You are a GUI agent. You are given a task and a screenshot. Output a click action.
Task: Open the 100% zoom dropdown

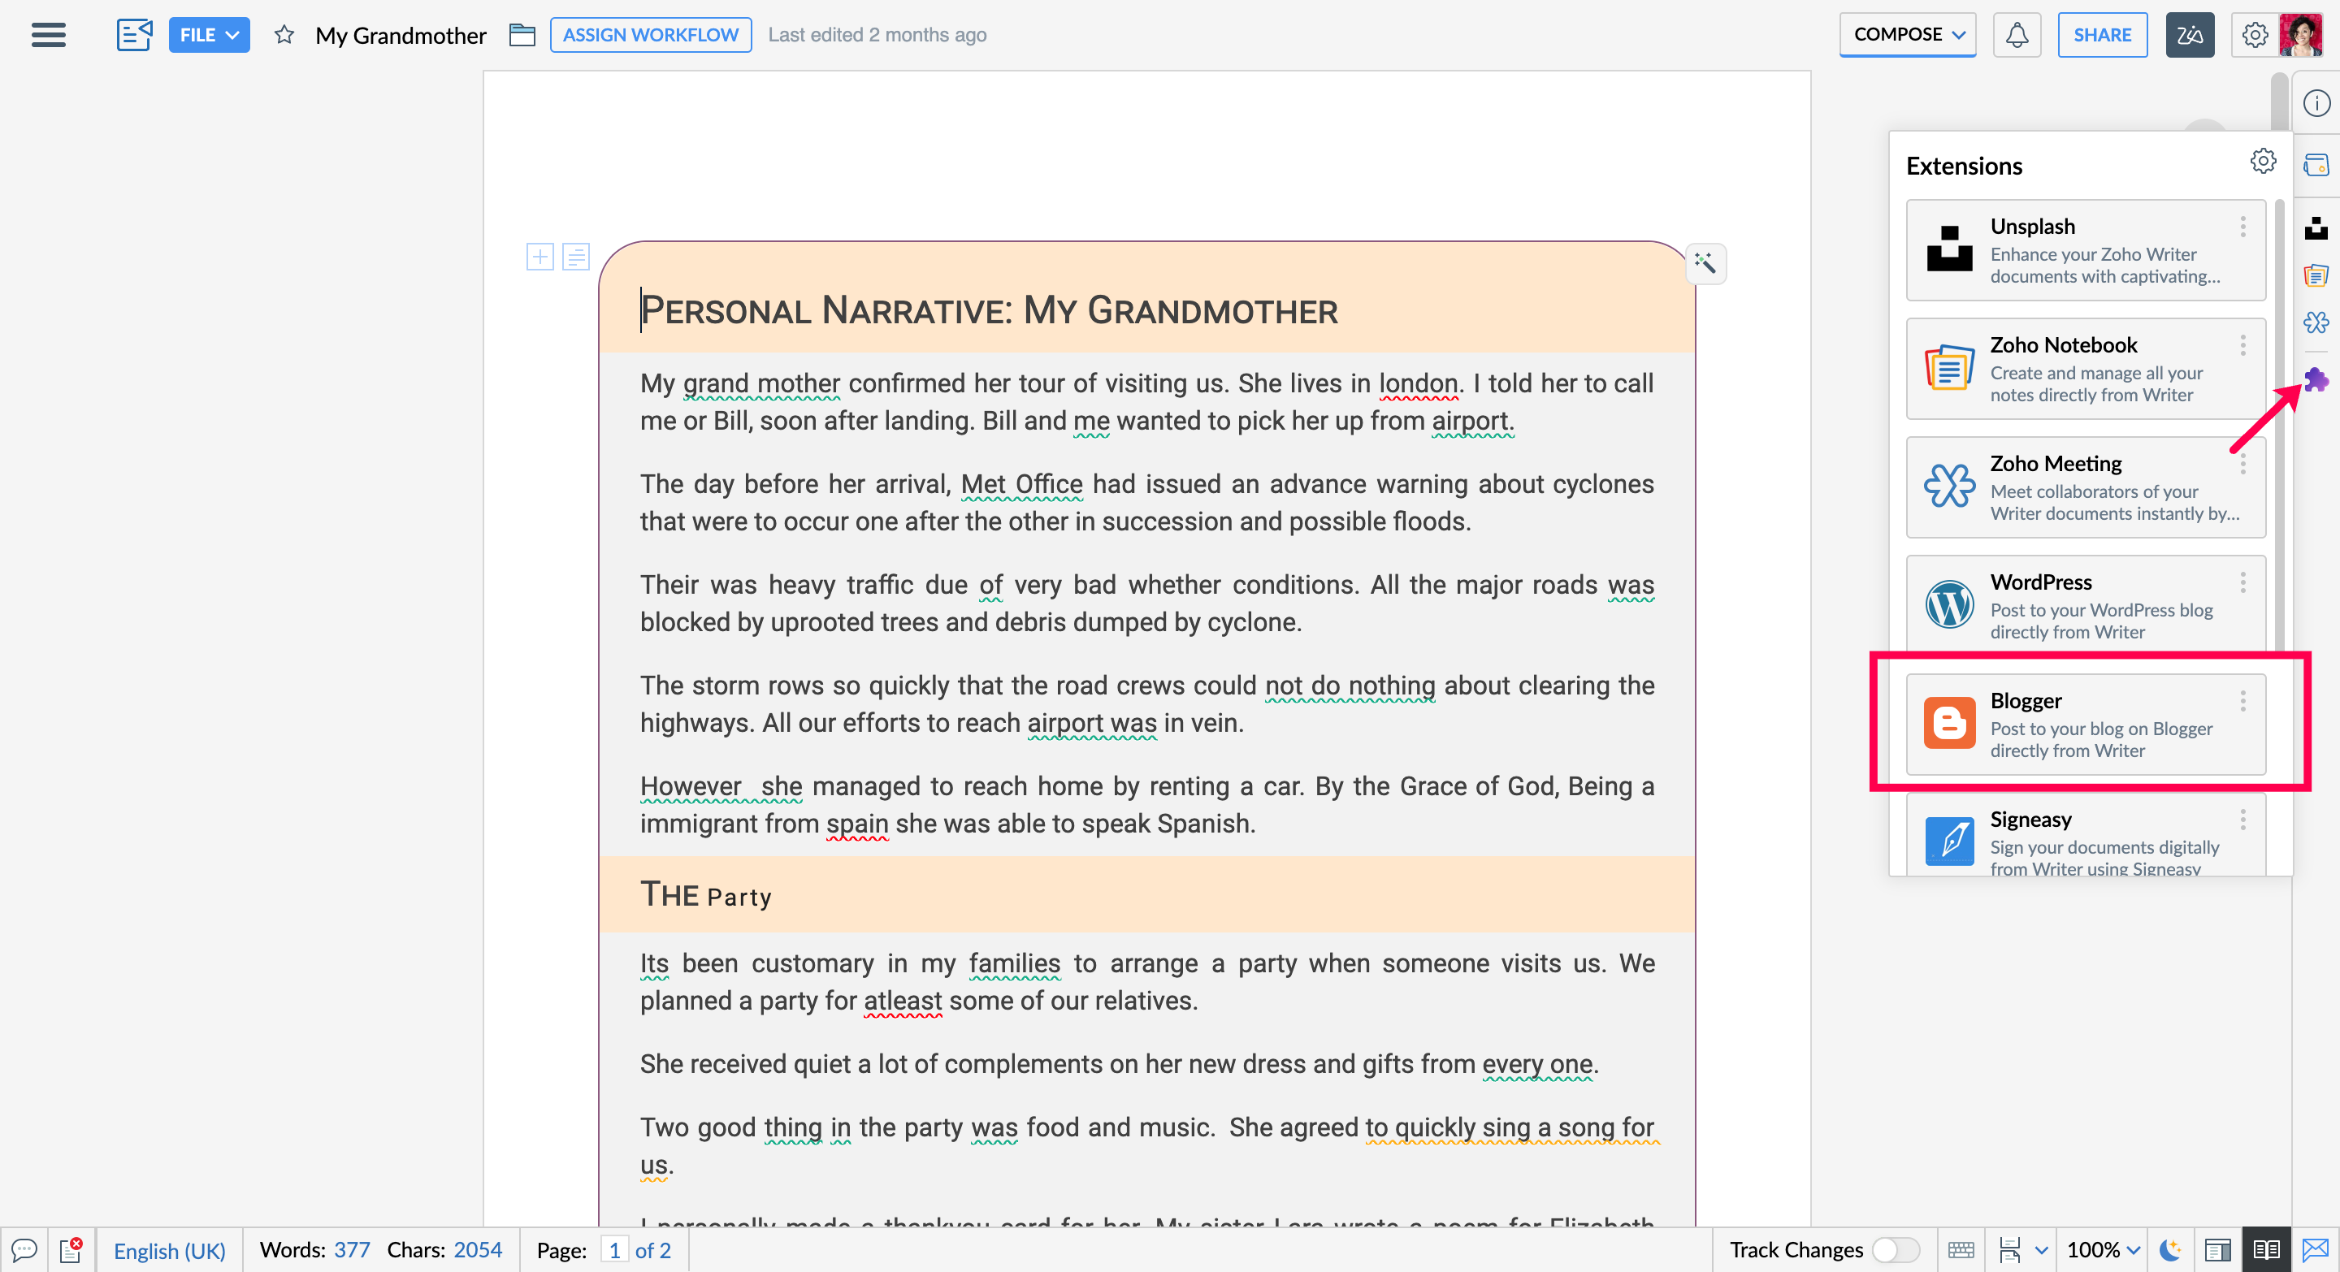click(x=2104, y=1250)
